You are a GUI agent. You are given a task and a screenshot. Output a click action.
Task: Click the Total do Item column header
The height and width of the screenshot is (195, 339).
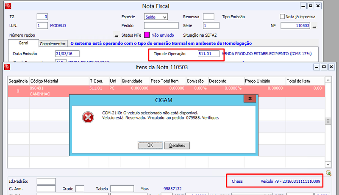tap(305, 81)
